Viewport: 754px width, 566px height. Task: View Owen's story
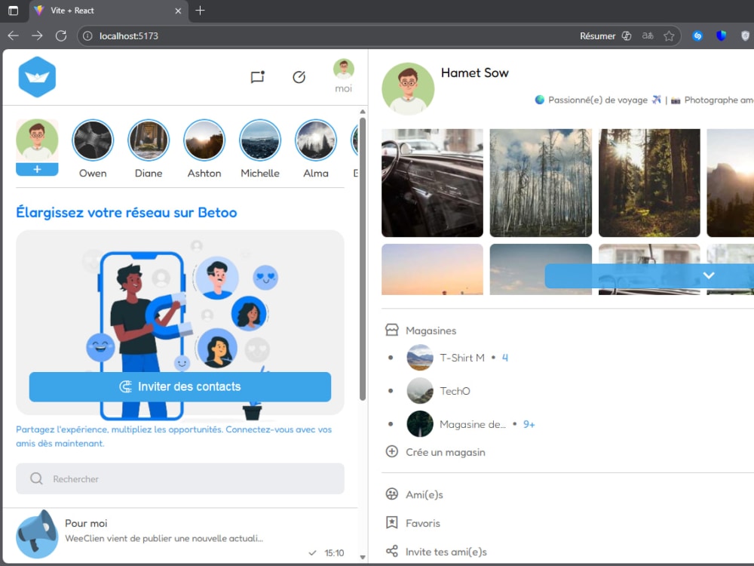pyautogui.click(x=93, y=140)
